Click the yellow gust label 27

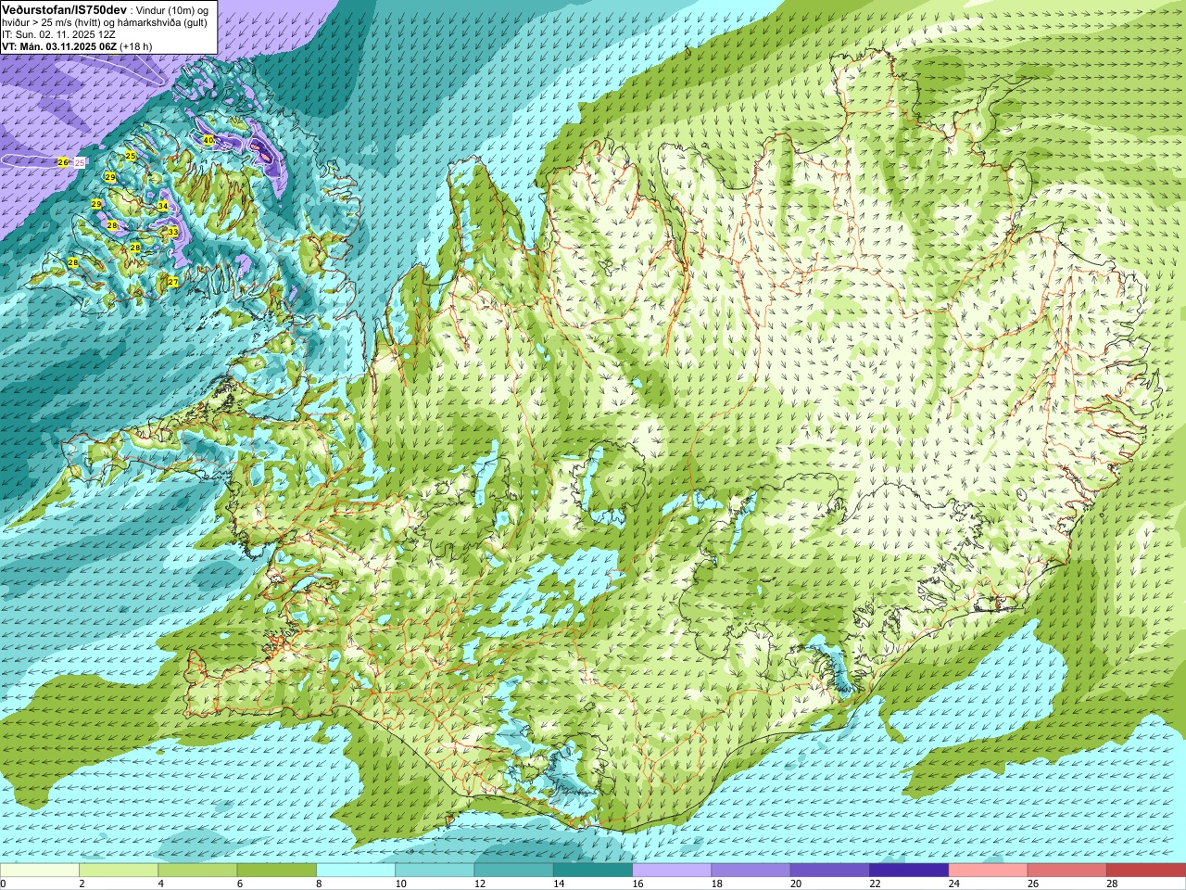tap(172, 282)
